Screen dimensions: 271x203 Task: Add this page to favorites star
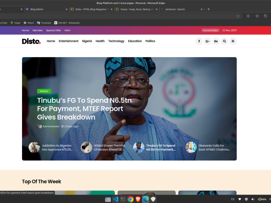pos(238,16)
